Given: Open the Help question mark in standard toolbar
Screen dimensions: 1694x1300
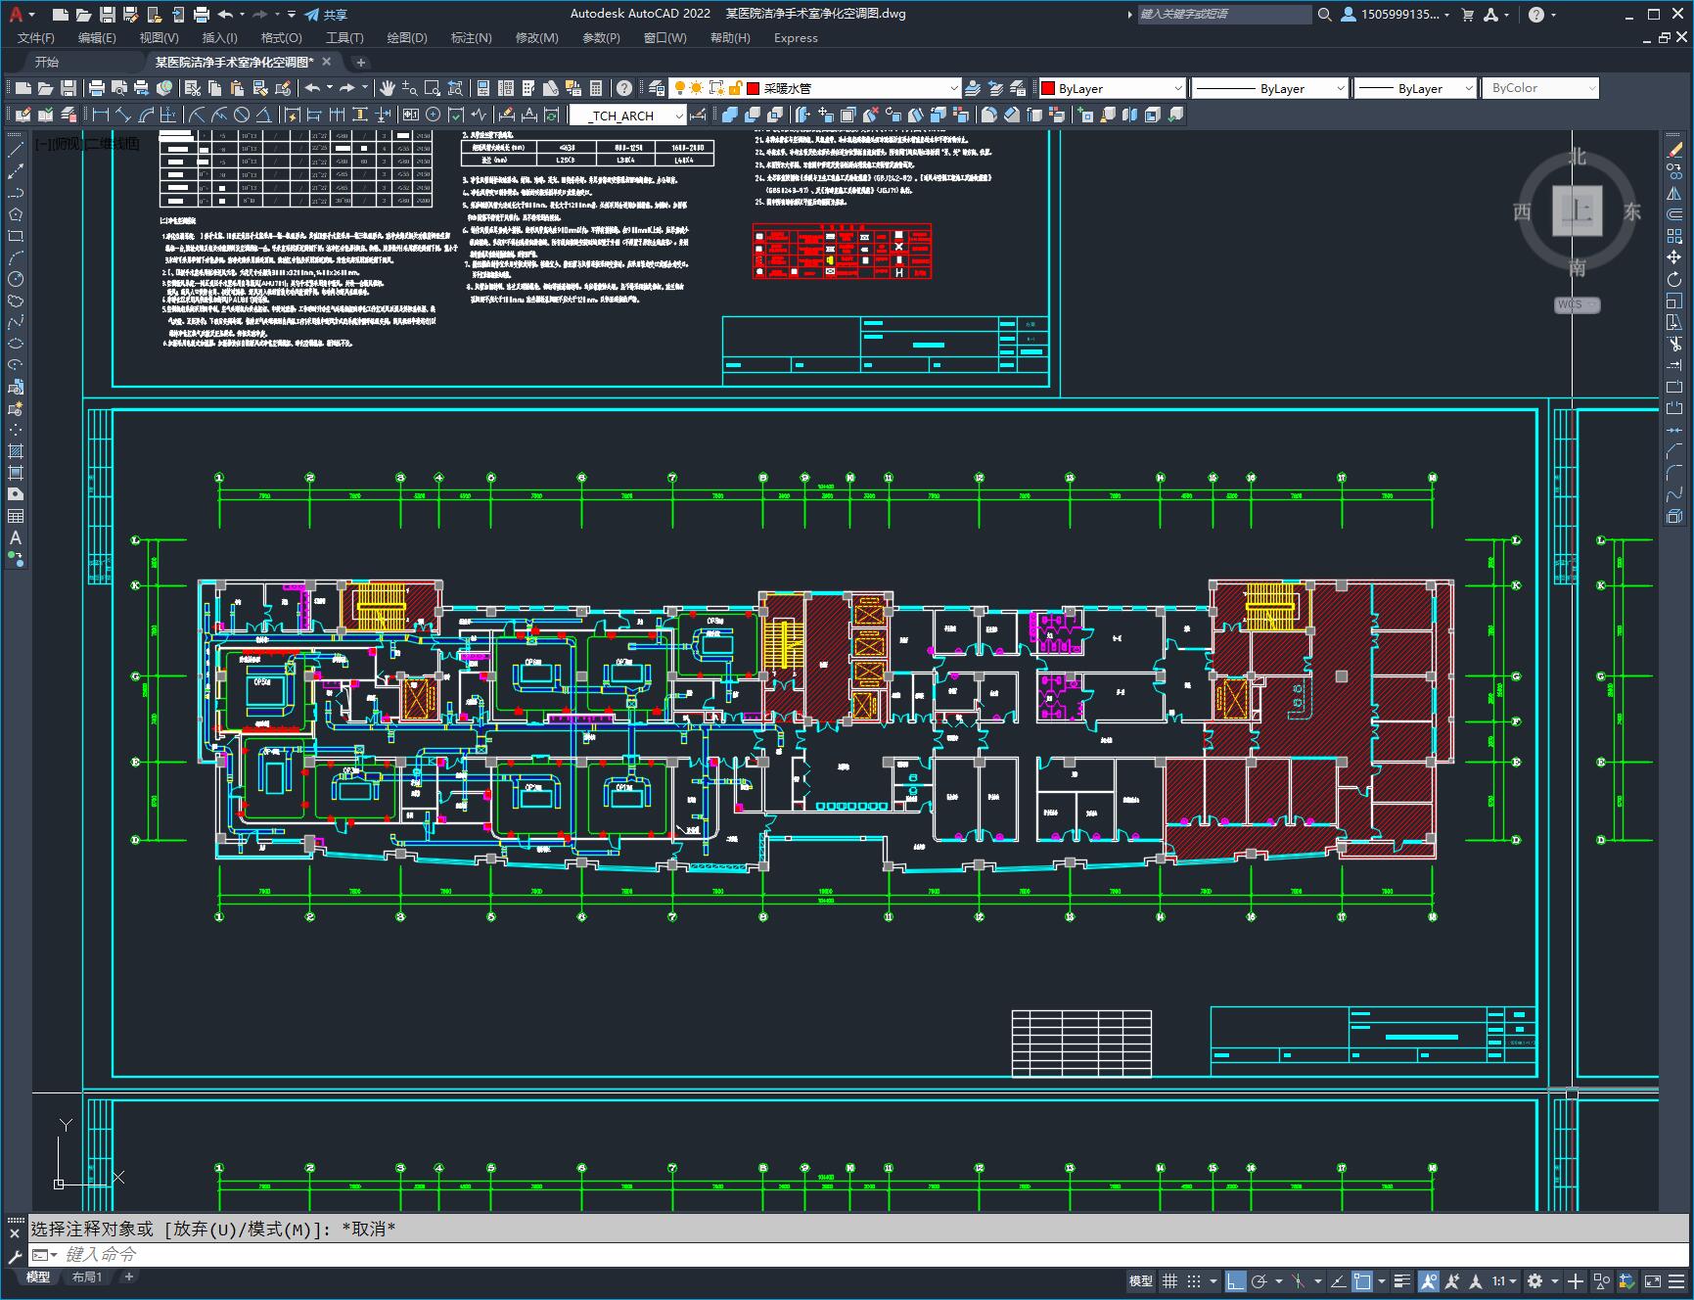Looking at the screenshot, I should [x=623, y=88].
